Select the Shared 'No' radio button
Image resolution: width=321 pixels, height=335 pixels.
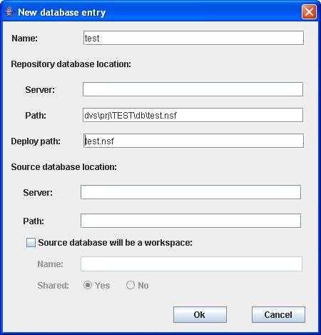131,285
